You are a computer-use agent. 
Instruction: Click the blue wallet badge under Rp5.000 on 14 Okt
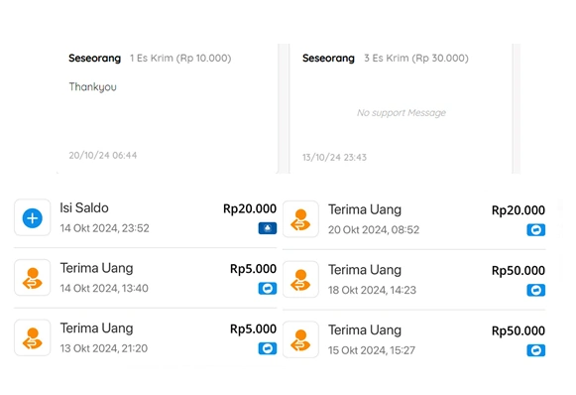tap(268, 289)
